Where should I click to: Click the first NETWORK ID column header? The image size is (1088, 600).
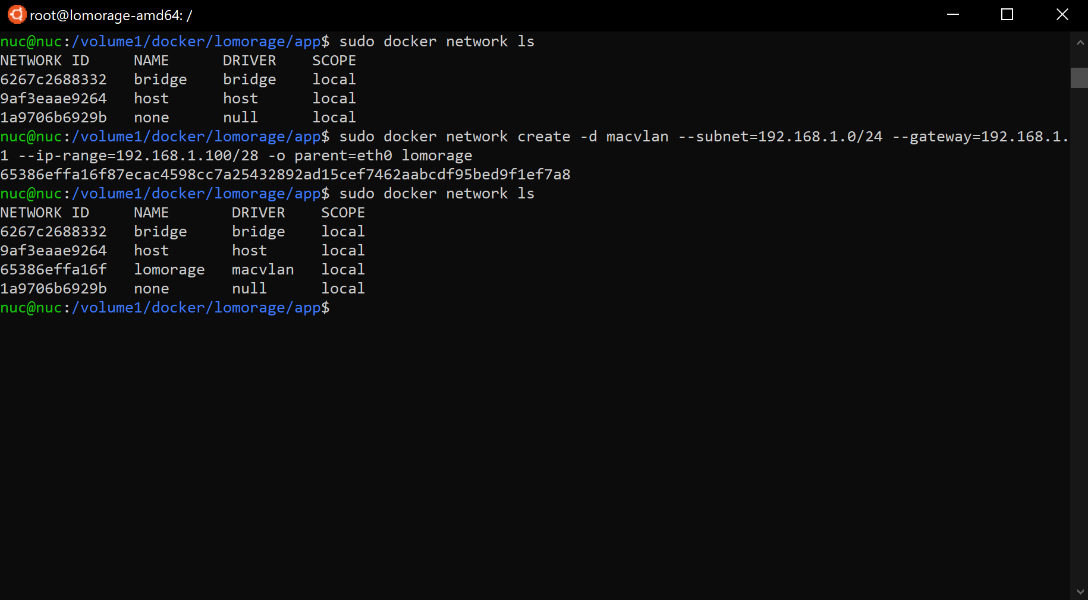[45, 61]
